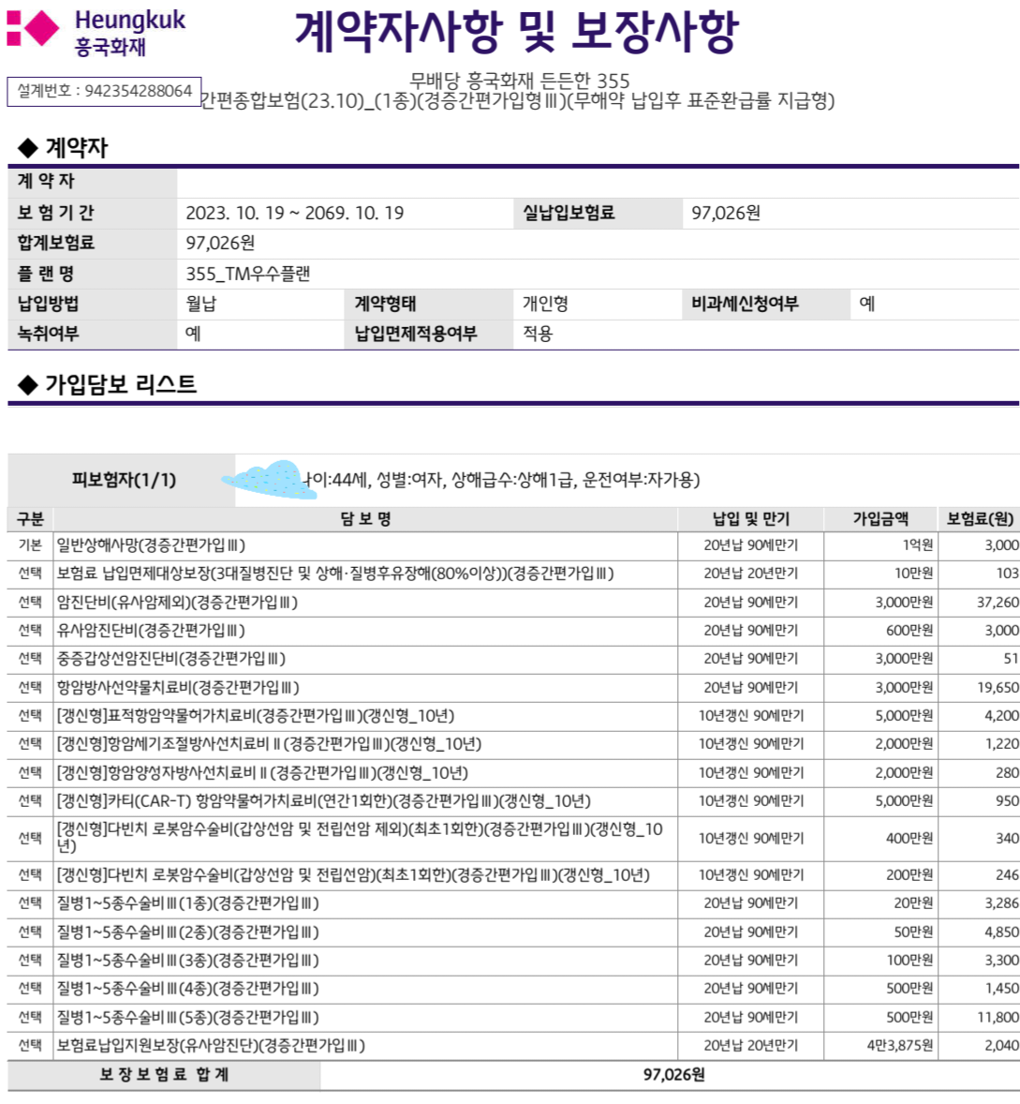This screenshot has width=1020, height=1104.
Task: Click the 1,450 premium value
Action: pos(1001,989)
